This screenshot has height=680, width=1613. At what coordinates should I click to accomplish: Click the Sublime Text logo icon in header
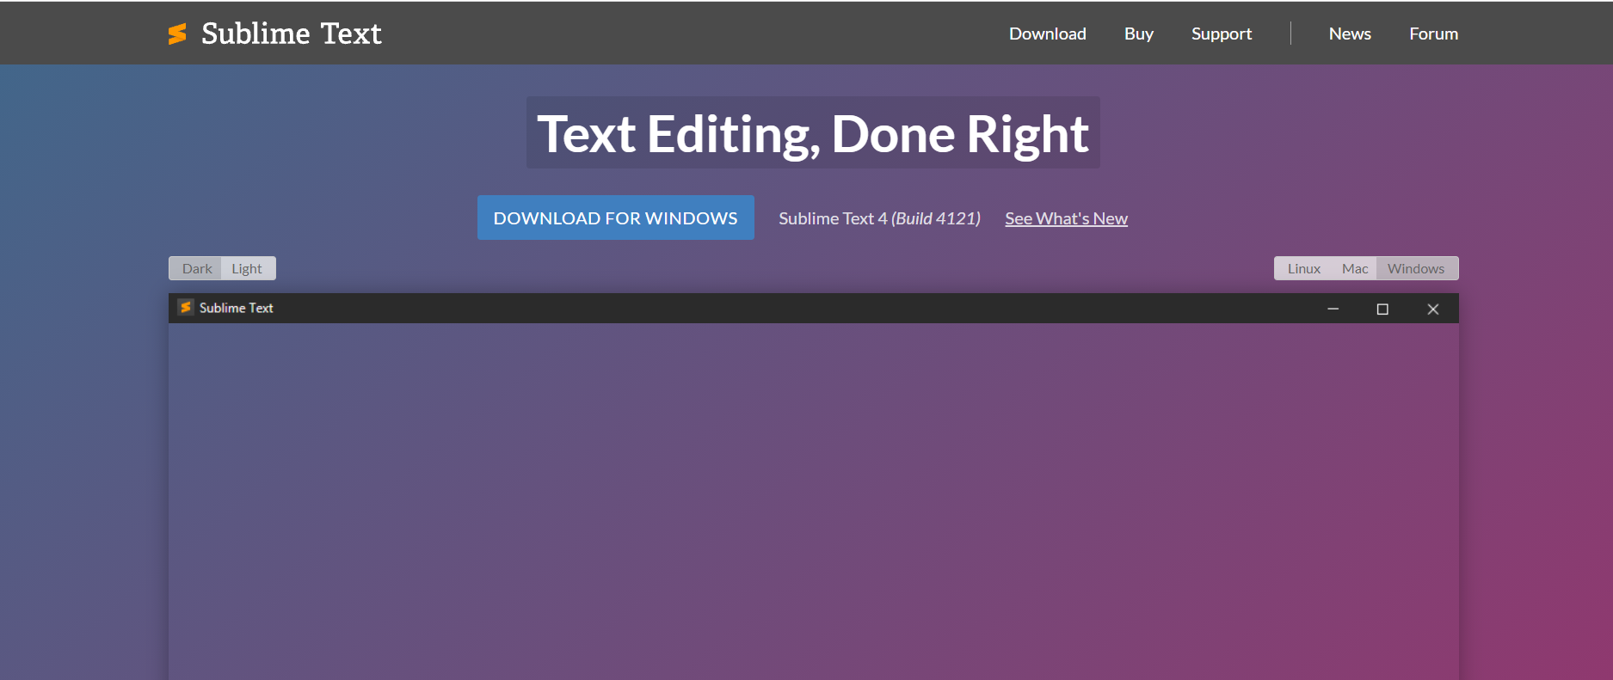[177, 34]
